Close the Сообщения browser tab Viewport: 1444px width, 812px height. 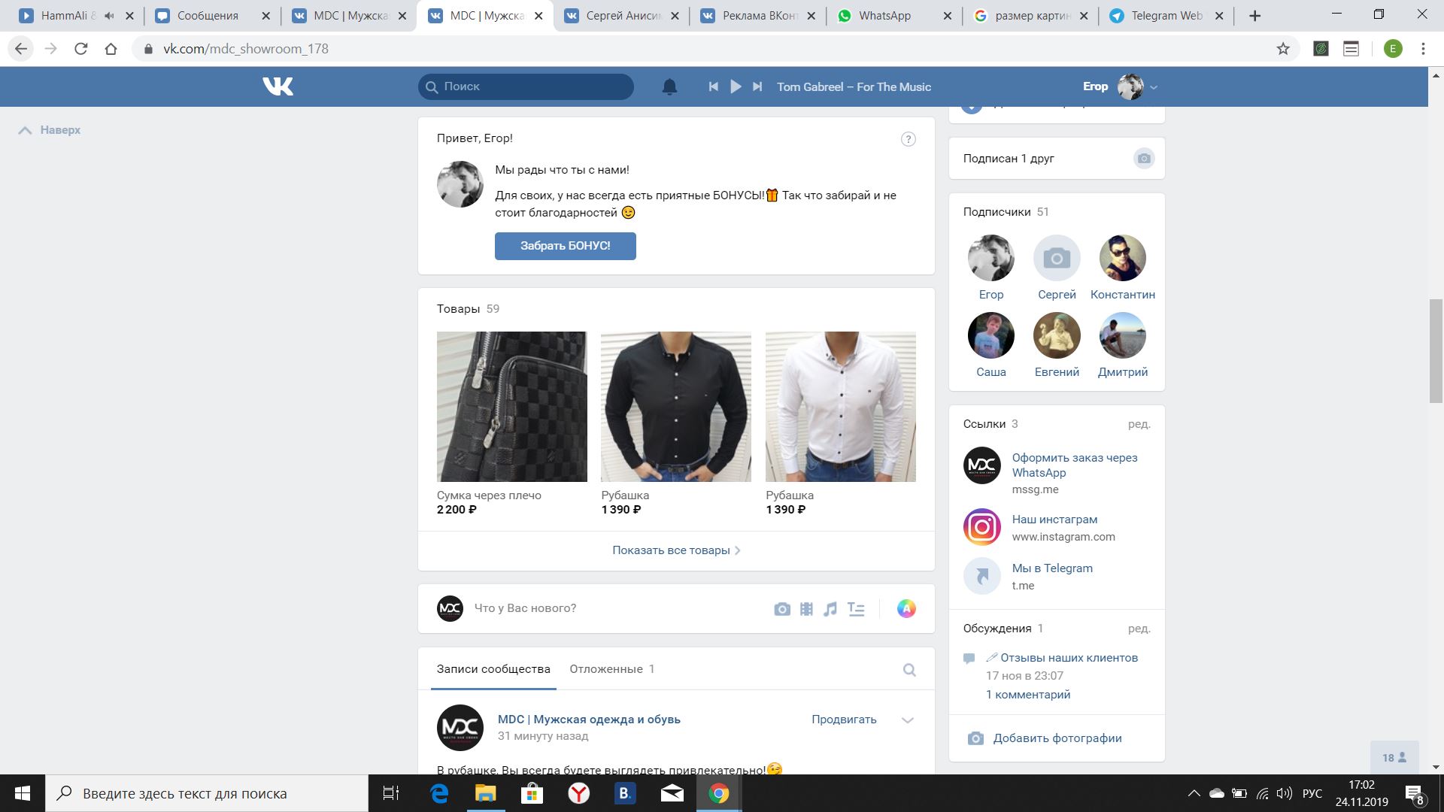click(x=265, y=16)
